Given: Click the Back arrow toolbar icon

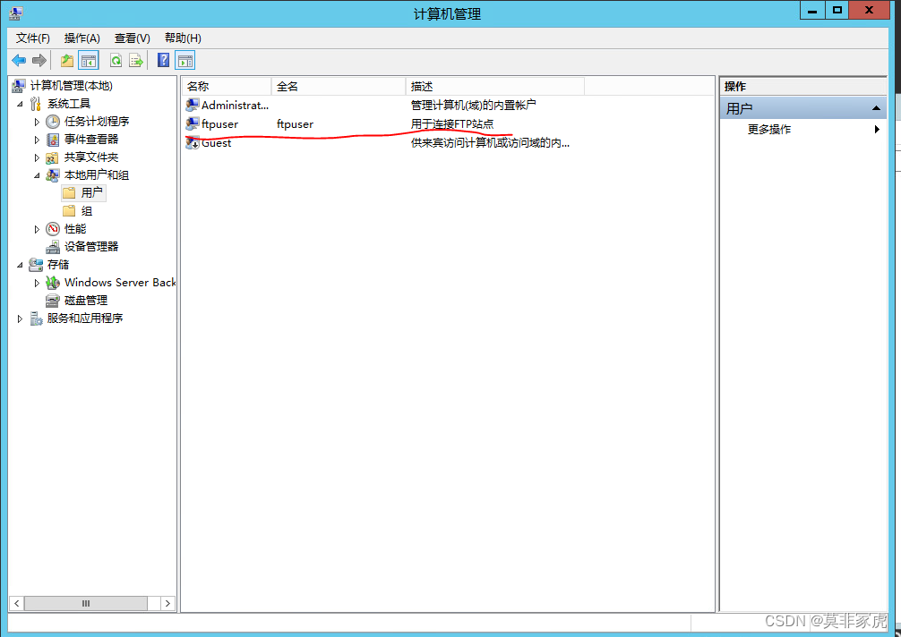Looking at the screenshot, I should [x=19, y=61].
